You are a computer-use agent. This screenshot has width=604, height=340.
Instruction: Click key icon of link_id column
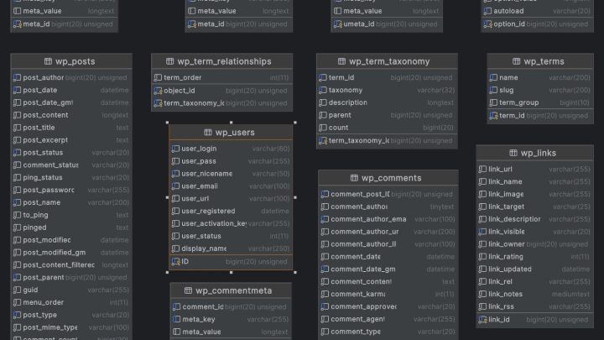[482, 320]
